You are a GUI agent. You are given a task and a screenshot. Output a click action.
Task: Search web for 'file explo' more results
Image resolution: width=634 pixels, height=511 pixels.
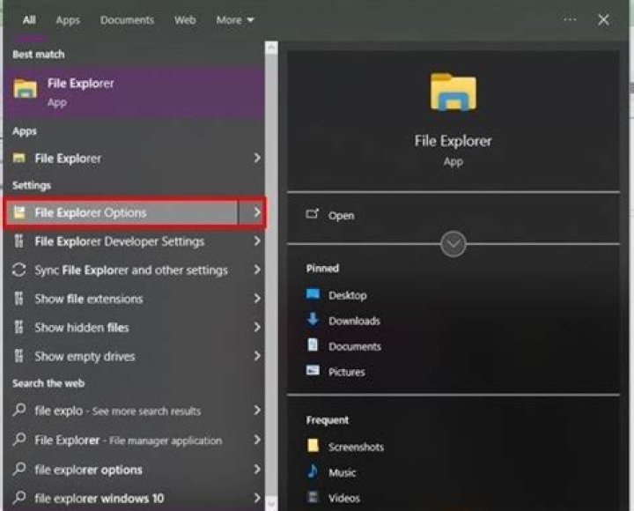click(118, 411)
